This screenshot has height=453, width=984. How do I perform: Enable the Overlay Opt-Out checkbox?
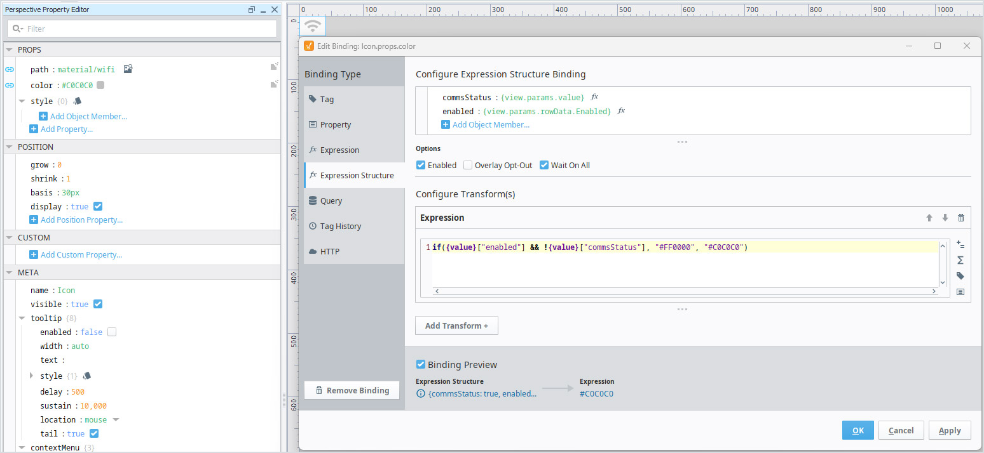(468, 165)
